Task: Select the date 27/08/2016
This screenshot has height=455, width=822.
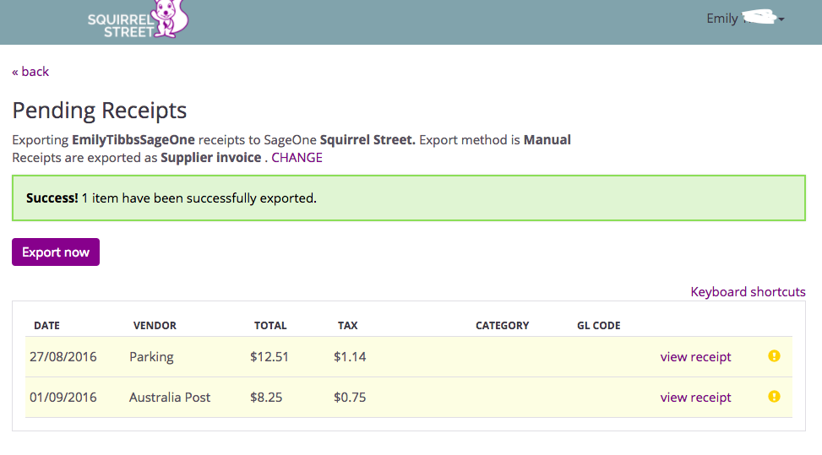Action: (63, 356)
